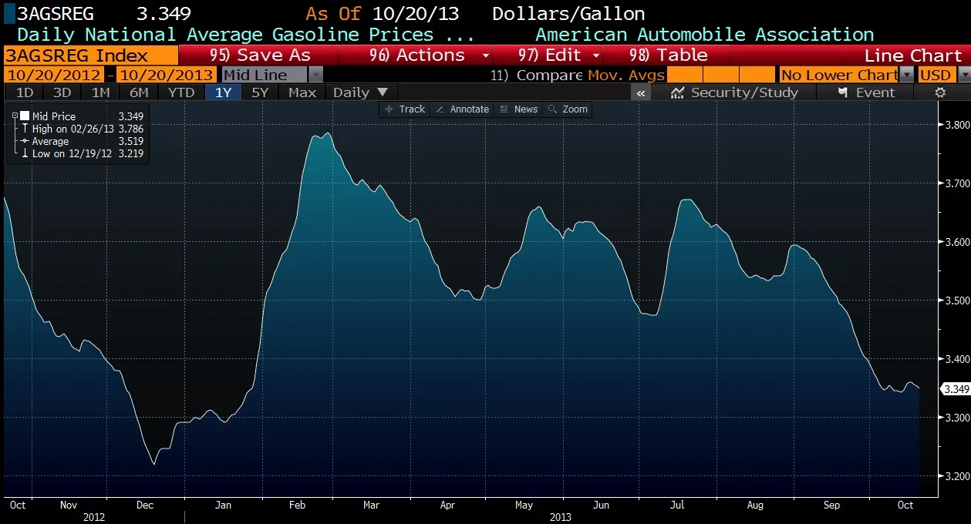The height and width of the screenshot is (524, 971).
Task: Select the YTD range tab
Action: coord(181,92)
